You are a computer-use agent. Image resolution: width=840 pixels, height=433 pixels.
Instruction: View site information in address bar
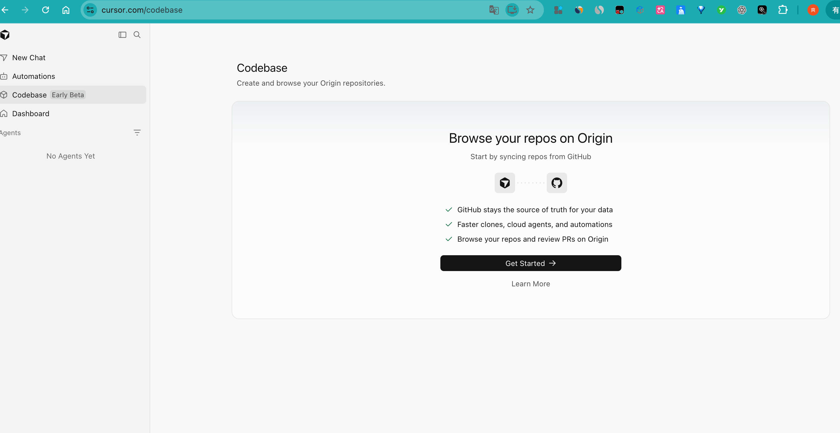[x=90, y=10]
